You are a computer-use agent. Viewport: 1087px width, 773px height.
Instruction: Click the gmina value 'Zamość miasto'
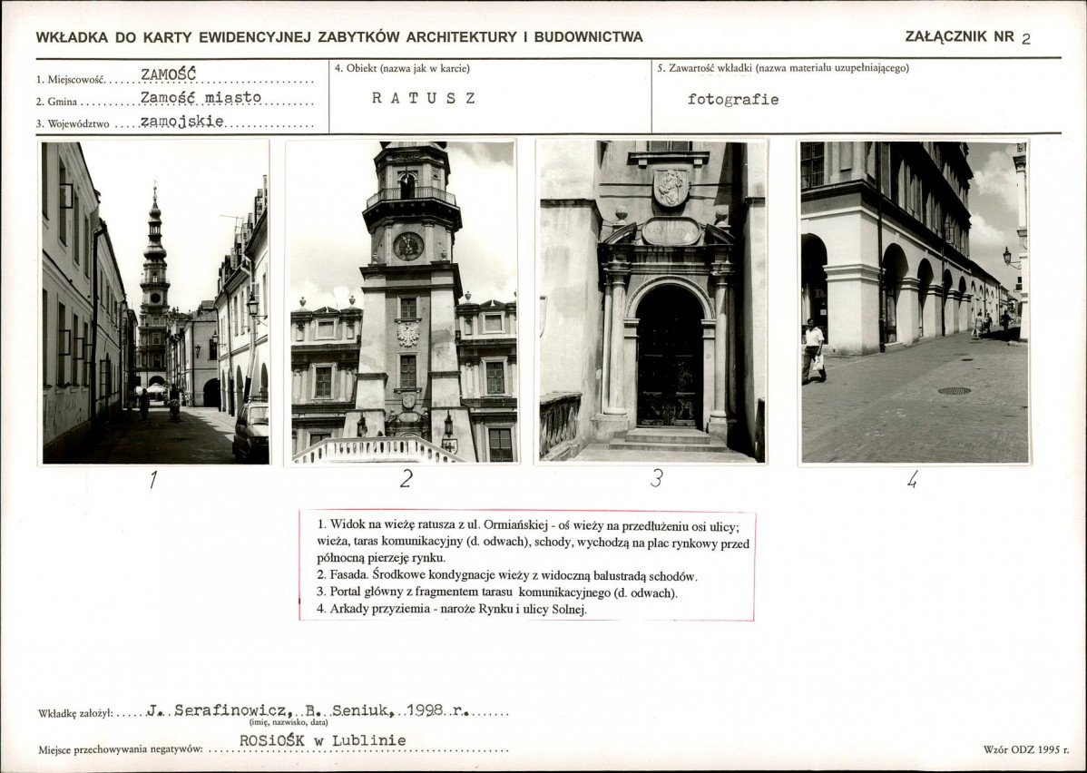click(x=201, y=97)
